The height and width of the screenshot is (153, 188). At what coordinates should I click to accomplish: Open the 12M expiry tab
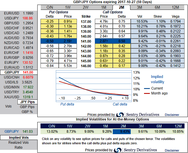[175, 7]
